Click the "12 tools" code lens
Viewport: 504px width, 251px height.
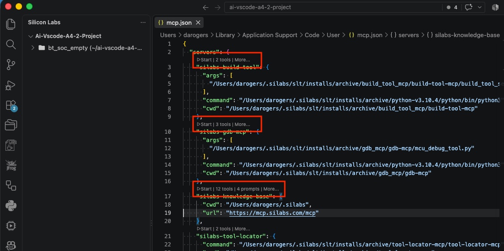click(x=224, y=189)
